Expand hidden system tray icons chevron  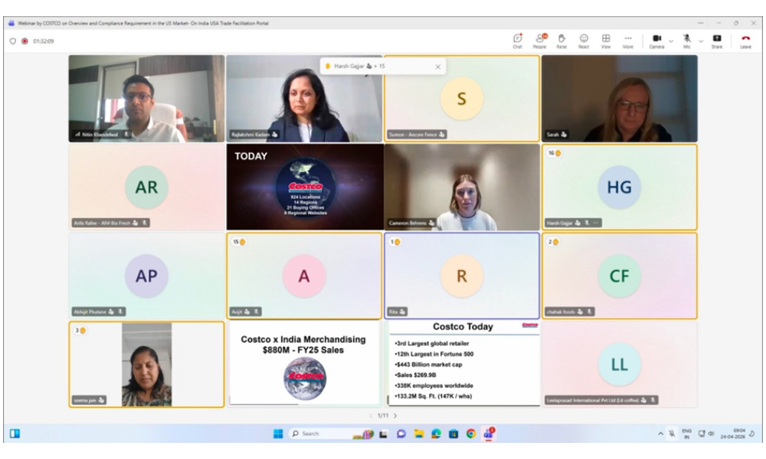coord(660,434)
